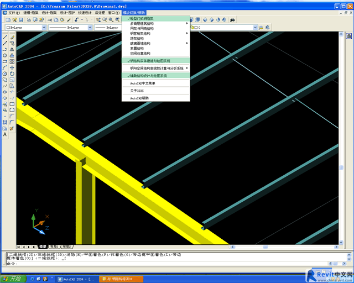This screenshot has width=354, height=283.
Task: Click the New drawing icon
Action: coord(8,20)
